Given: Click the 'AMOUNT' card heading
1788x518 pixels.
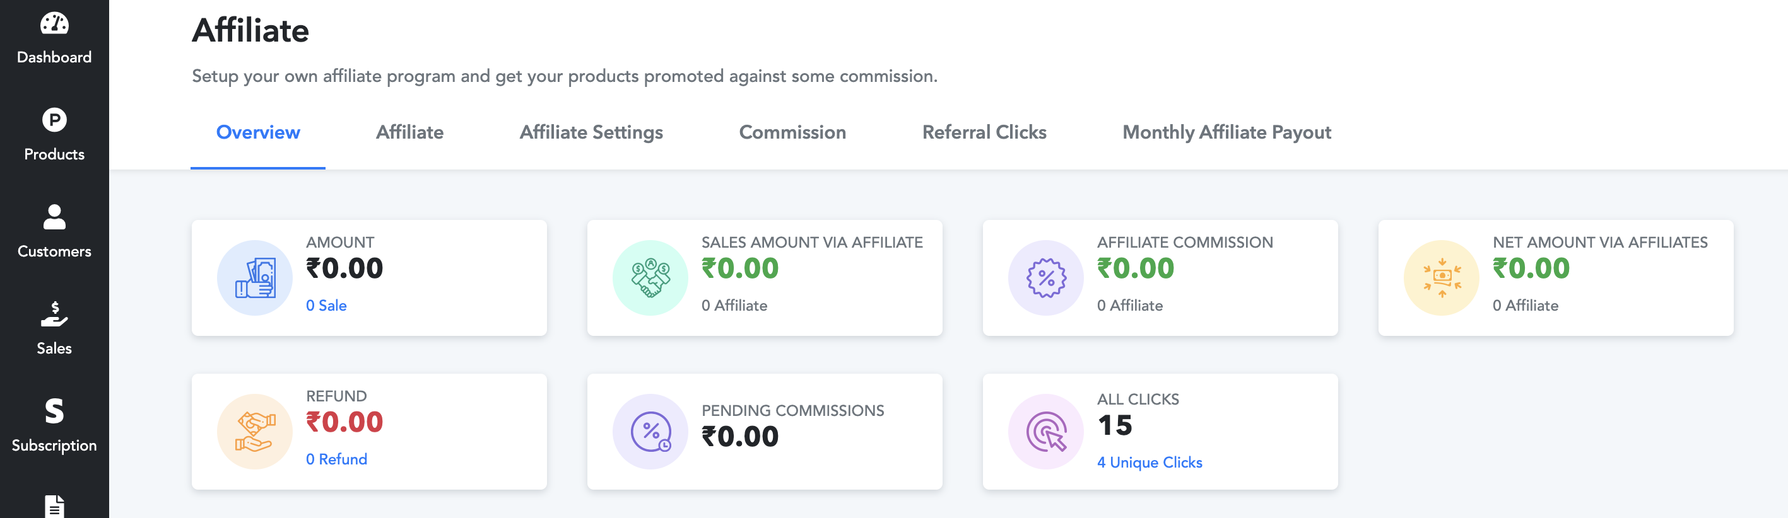Looking at the screenshot, I should coord(340,243).
